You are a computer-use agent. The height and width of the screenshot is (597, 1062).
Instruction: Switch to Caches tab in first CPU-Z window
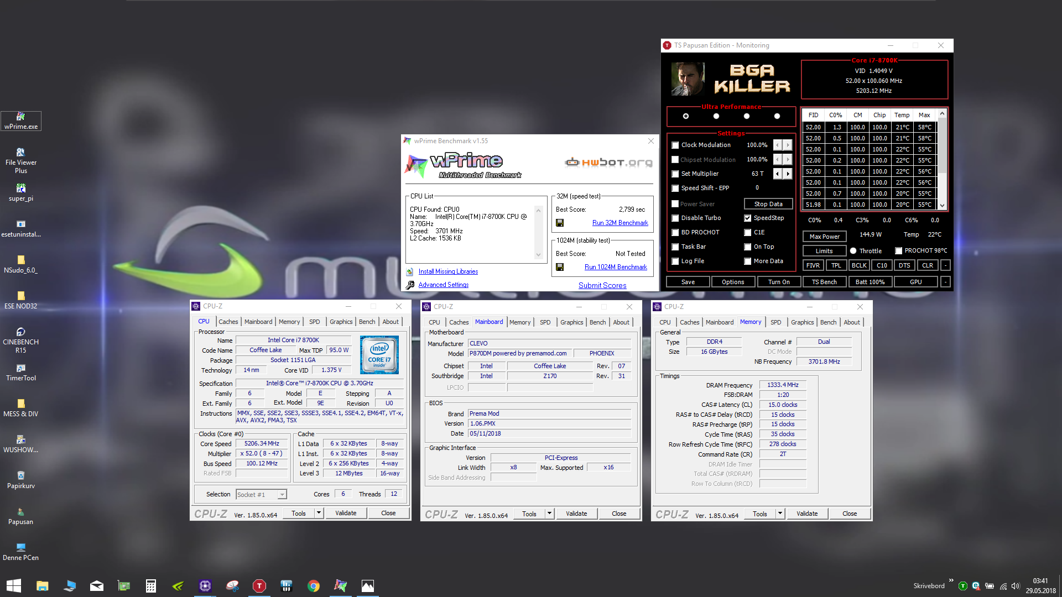coord(228,322)
